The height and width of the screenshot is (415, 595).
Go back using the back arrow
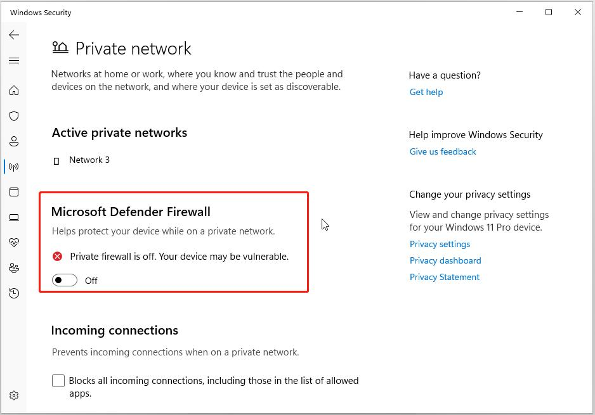click(14, 35)
